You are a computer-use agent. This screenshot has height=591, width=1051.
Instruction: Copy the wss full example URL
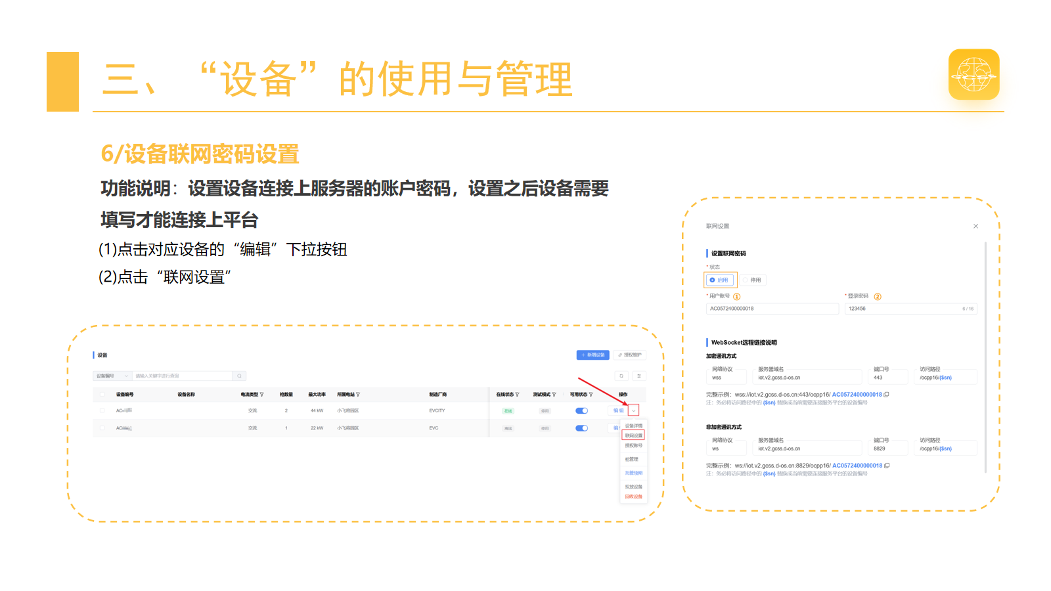click(x=887, y=395)
